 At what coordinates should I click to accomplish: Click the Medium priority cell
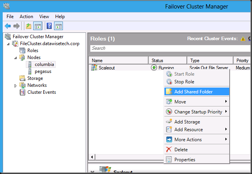point(243,68)
